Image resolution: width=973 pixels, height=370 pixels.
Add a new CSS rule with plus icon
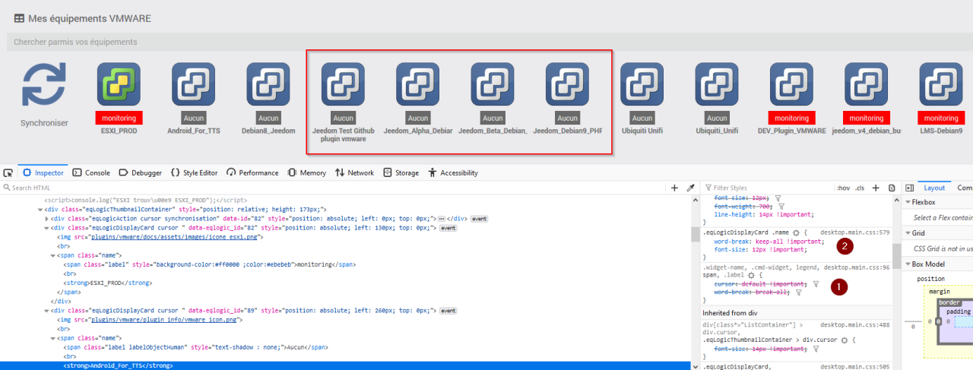pyautogui.click(x=877, y=188)
